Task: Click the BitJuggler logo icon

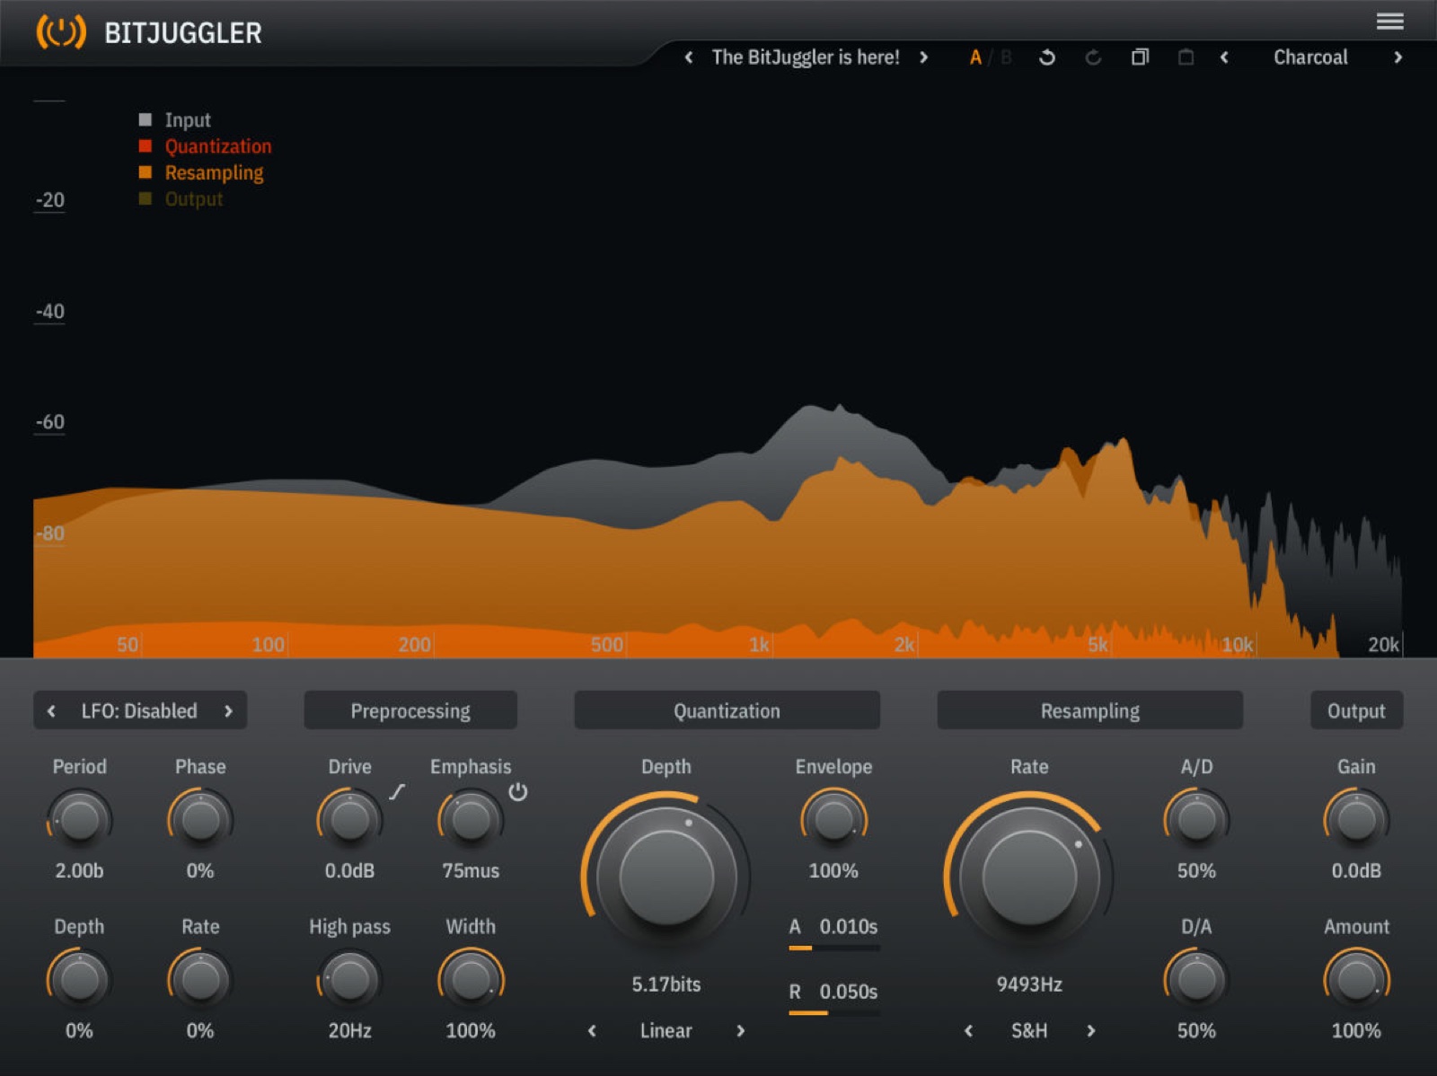Action: pos(60,32)
